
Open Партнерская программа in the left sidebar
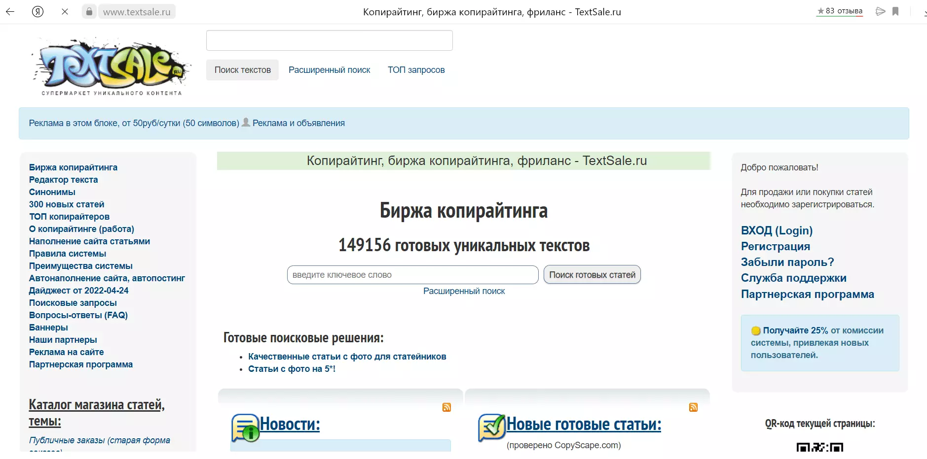[80, 364]
